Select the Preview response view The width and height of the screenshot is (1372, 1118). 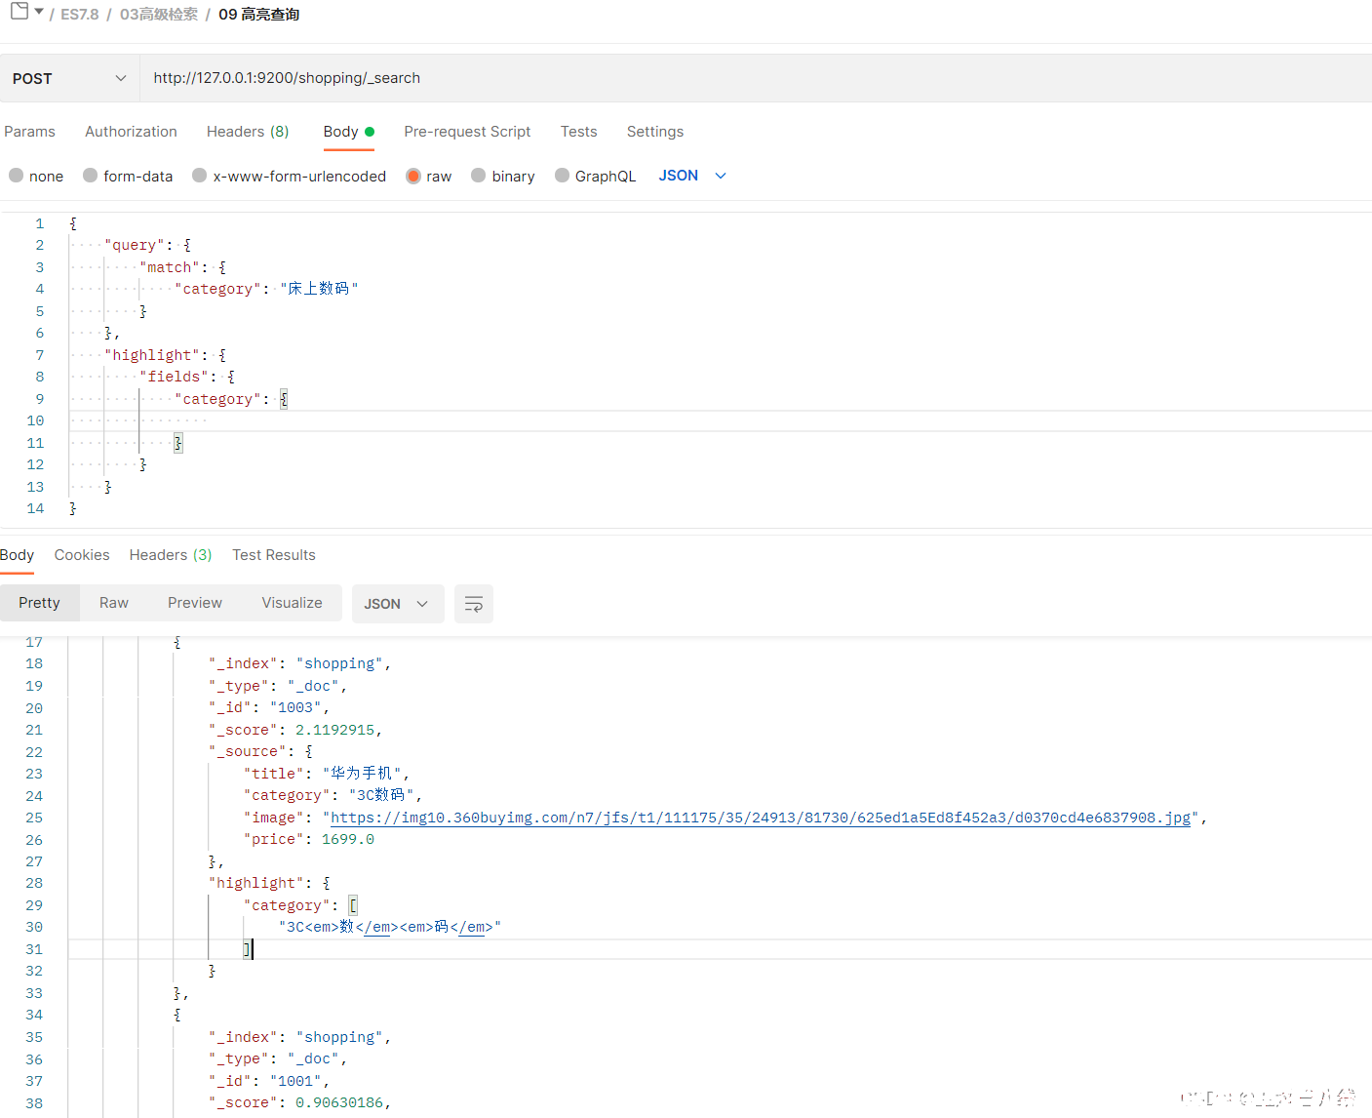coord(195,603)
